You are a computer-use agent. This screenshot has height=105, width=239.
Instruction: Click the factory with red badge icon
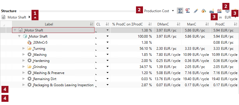pos(219,11)
